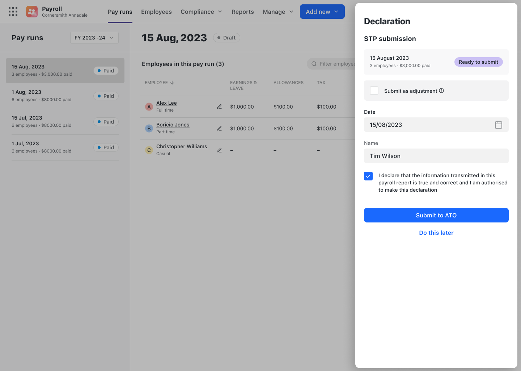
Task: Open the Add new dropdown button
Action: (322, 12)
